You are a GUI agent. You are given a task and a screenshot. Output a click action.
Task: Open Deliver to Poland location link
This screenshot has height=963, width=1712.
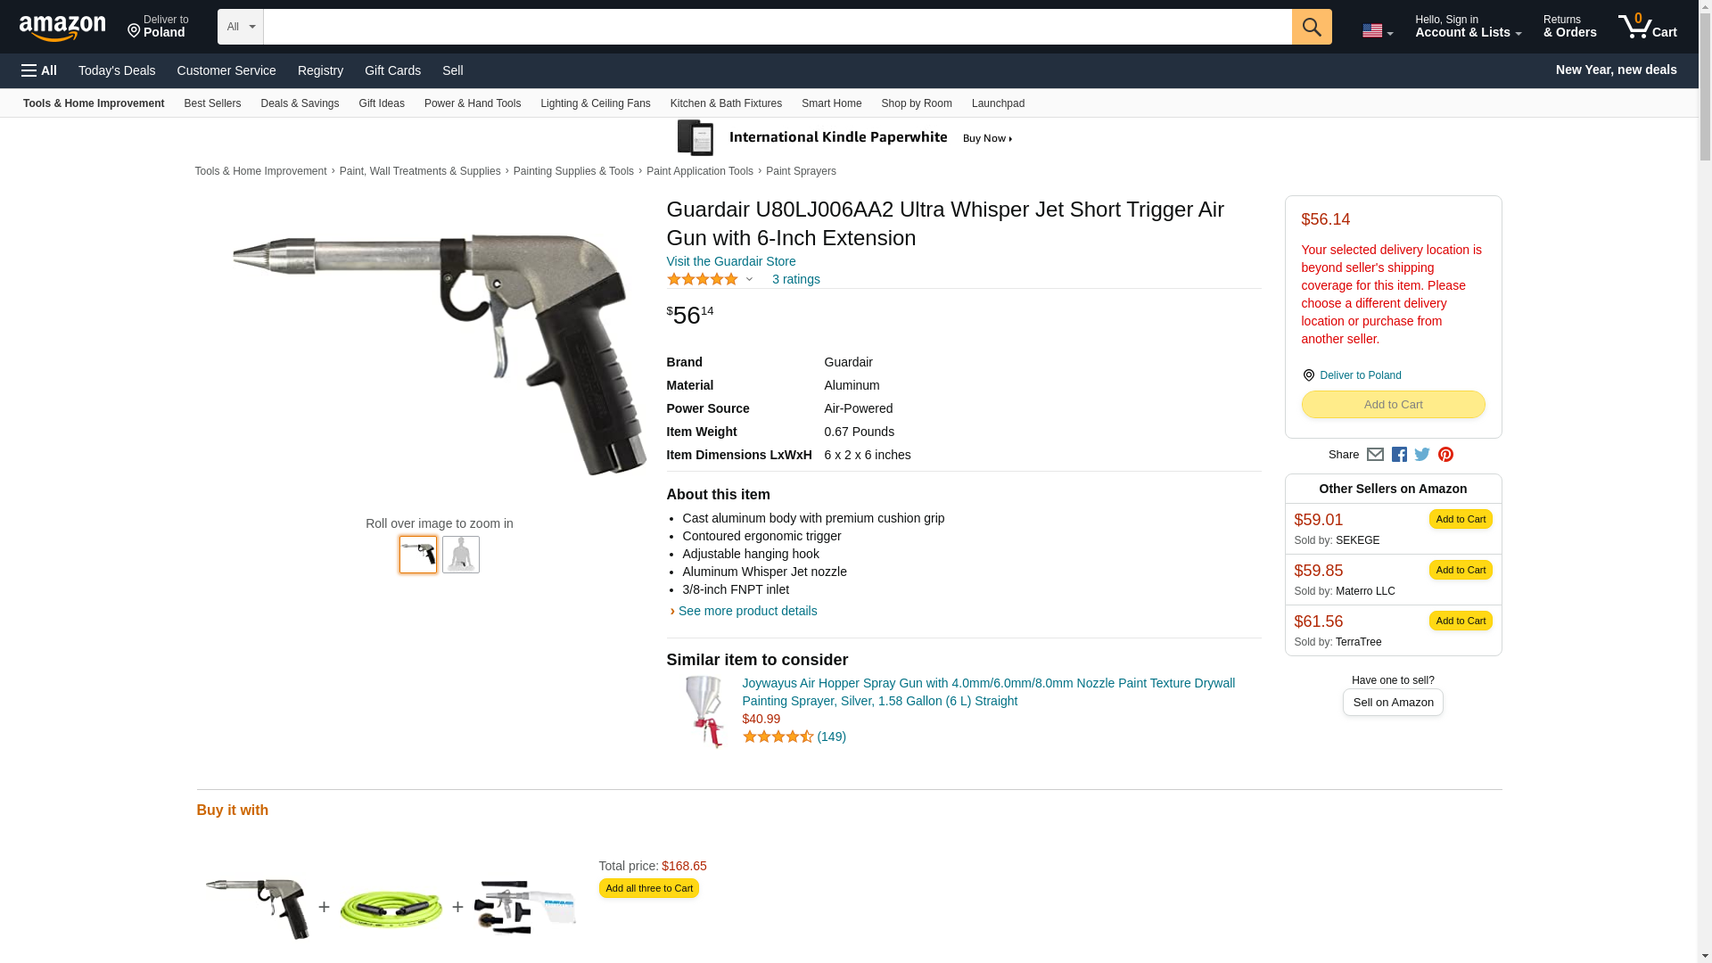coord(1360,375)
